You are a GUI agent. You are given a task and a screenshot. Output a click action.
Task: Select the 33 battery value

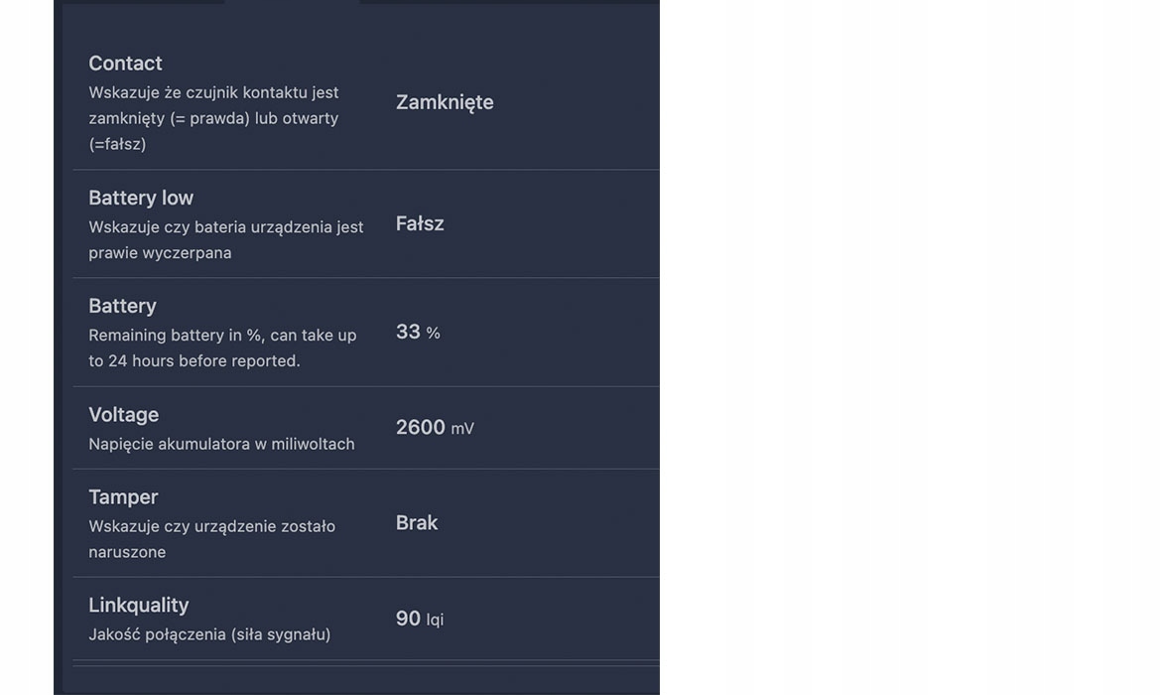click(408, 332)
